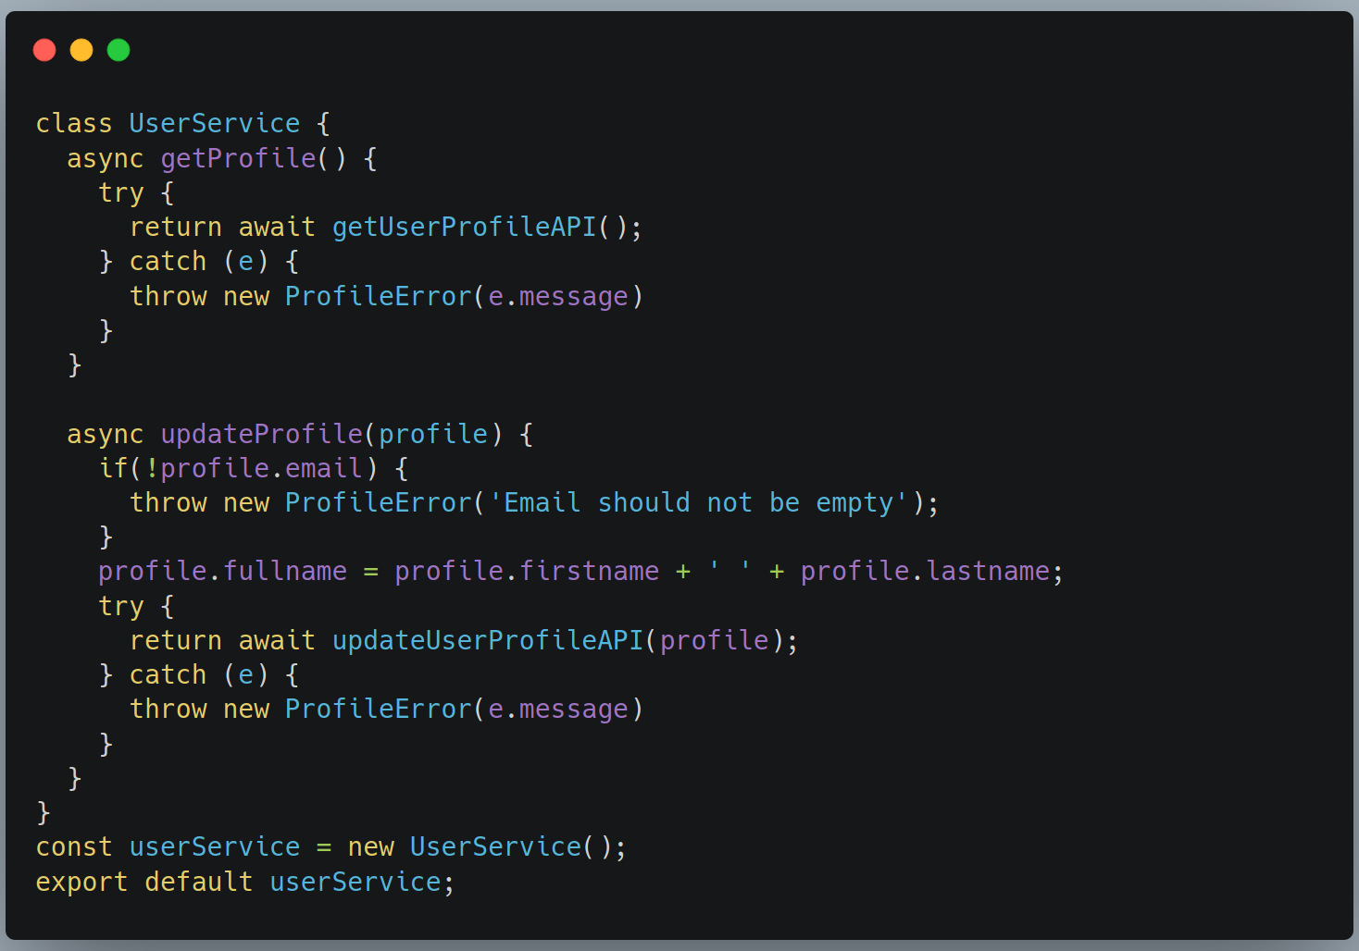Click 'updateUserProfileAPI' call text
Screen dimensions: 1359x951
[x=488, y=640]
